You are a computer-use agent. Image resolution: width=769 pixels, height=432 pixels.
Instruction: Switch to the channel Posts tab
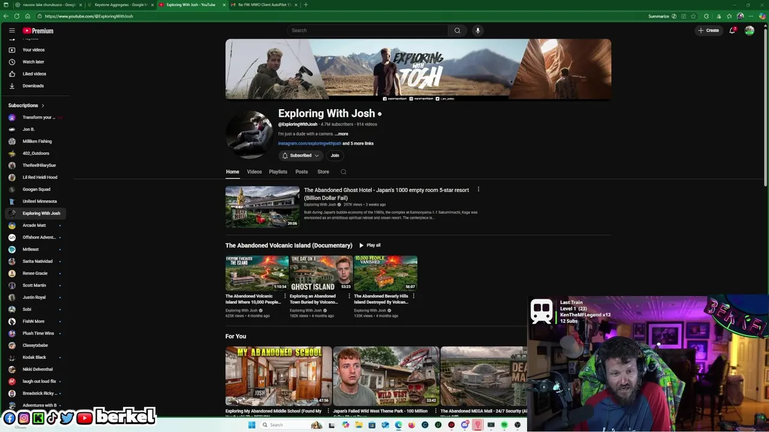click(x=302, y=172)
